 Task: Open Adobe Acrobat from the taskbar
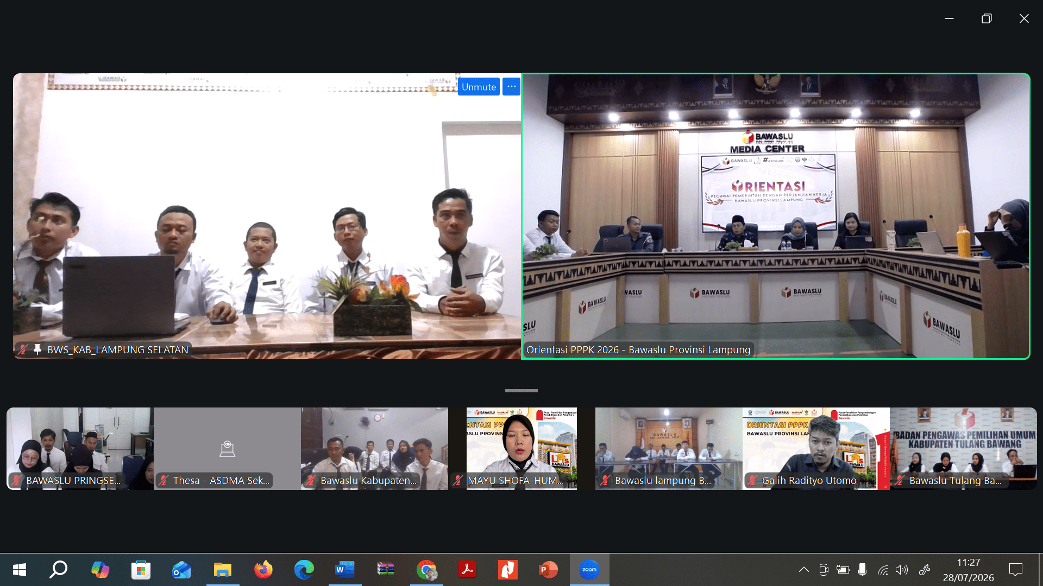tap(467, 570)
